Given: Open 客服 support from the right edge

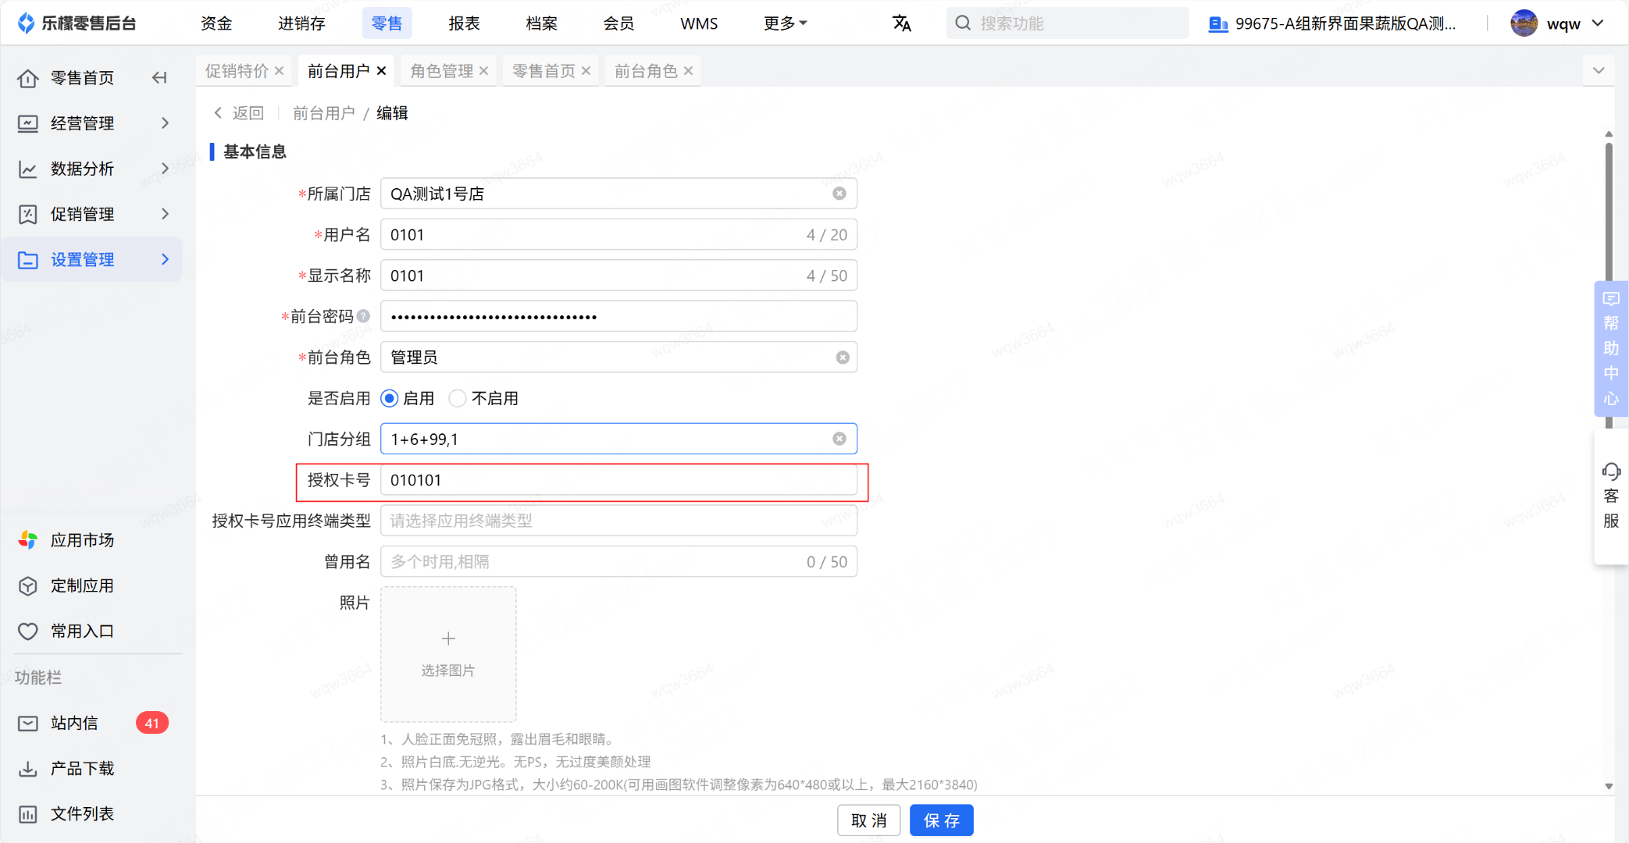Looking at the screenshot, I should coord(1610,496).
